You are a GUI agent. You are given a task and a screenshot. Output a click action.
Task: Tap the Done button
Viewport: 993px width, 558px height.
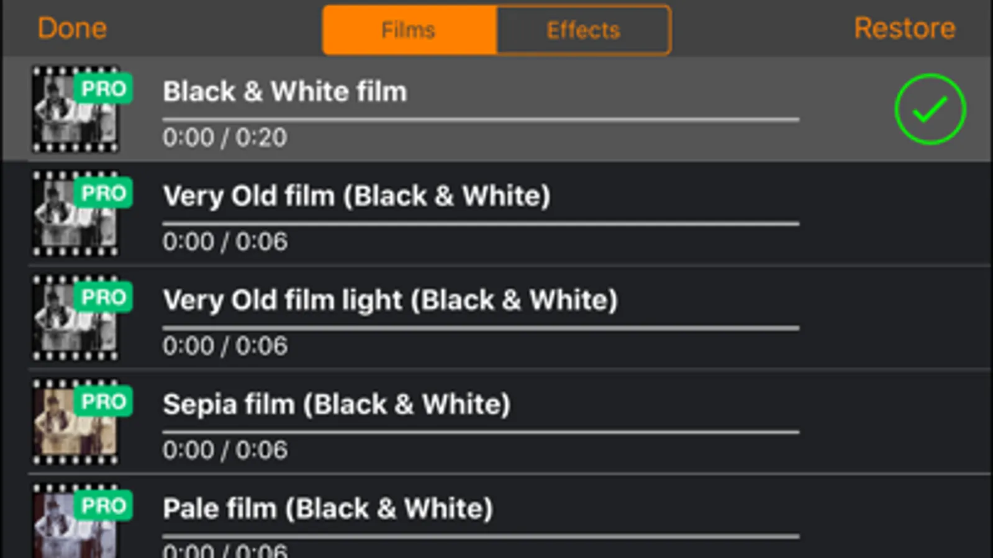pyautogui.click(x=72, y=29)
